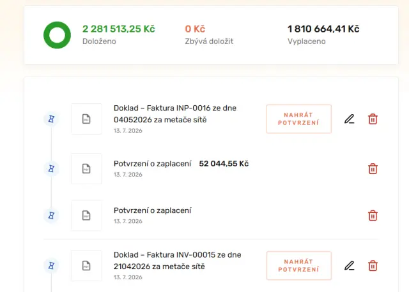Image resolution: width=409 pixels, height=292 pixels.
Task: Click hourglass status icon beside Faktura INP-0016
Action: [x=51, y=119]
